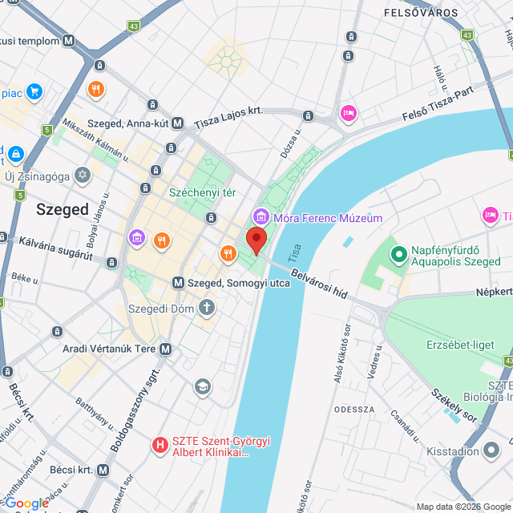Open the Napfényfürdő Aquapolis Szeged marker
Screen dimensions: 513x513
399,255
